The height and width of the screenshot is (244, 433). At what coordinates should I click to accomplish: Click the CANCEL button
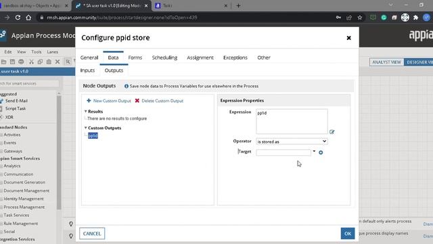tap(92, 233)
